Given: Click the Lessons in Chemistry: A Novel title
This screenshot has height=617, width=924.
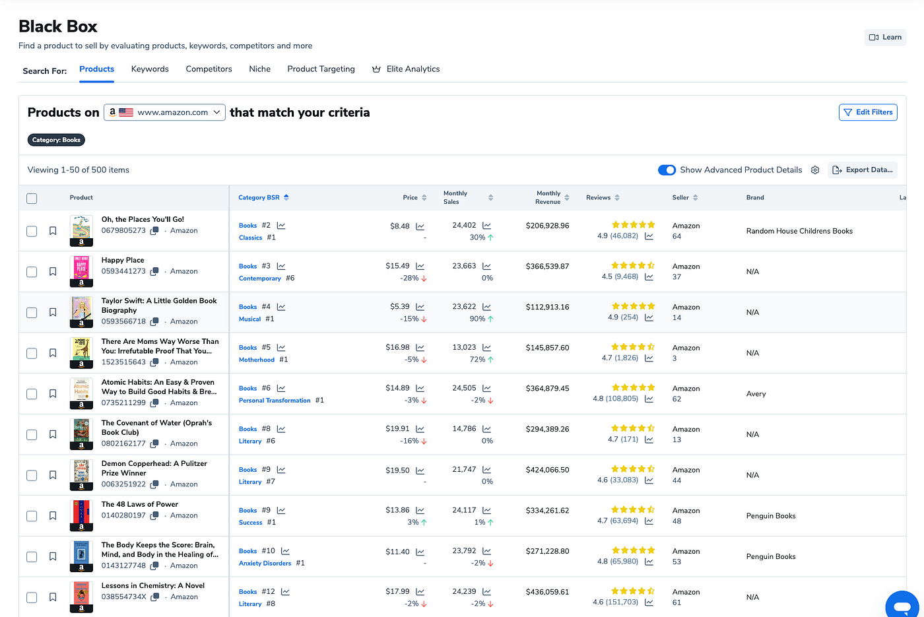Looking at the screenshot, I should point(153,585).
